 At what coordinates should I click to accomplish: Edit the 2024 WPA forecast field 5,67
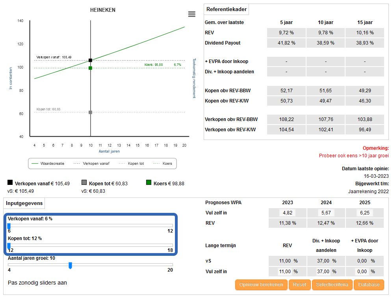pos(326,213)
